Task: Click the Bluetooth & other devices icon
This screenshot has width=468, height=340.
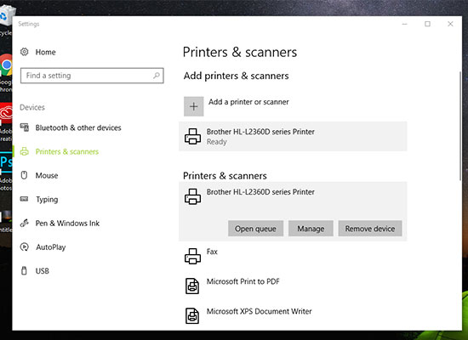Action: 25,127
